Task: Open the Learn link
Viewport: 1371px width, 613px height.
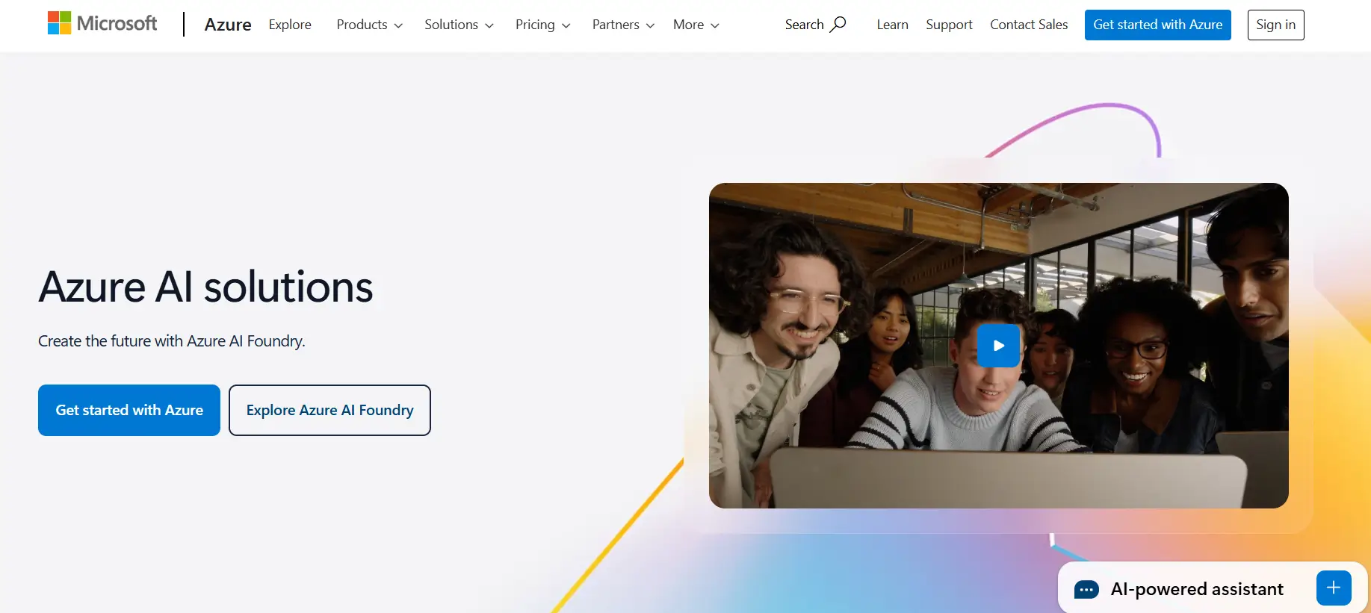Action: click(x=892, y=25)
